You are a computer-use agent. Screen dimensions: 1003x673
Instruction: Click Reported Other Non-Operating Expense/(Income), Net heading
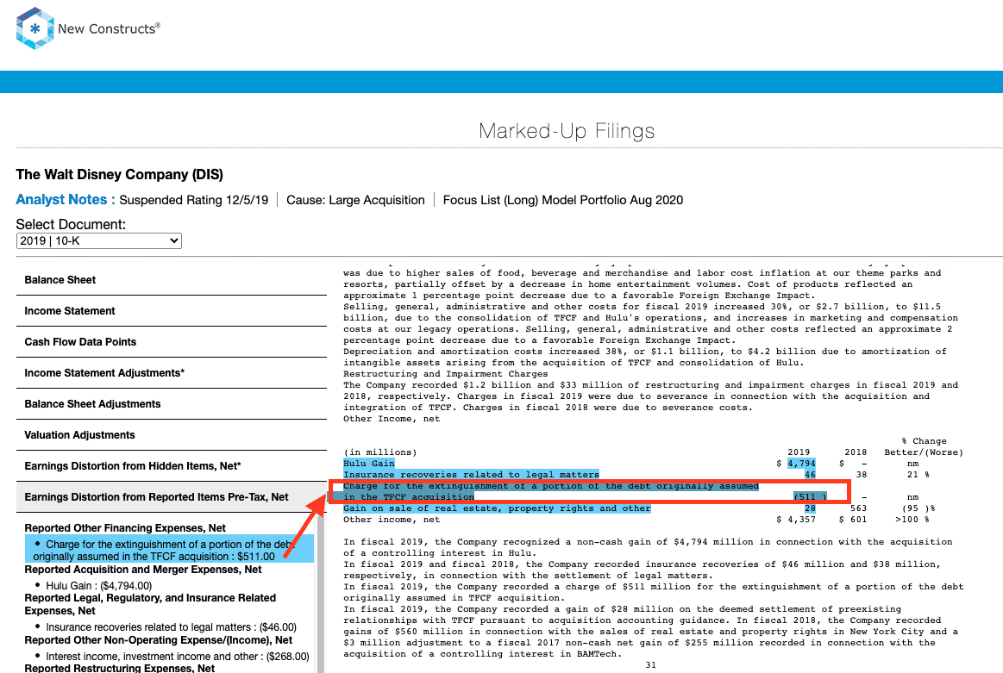[x=158, y=640]
